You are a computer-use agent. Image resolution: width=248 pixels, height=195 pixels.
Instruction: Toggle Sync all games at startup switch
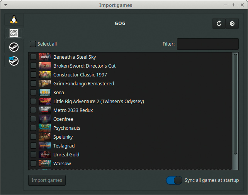(x=174, y=180)
